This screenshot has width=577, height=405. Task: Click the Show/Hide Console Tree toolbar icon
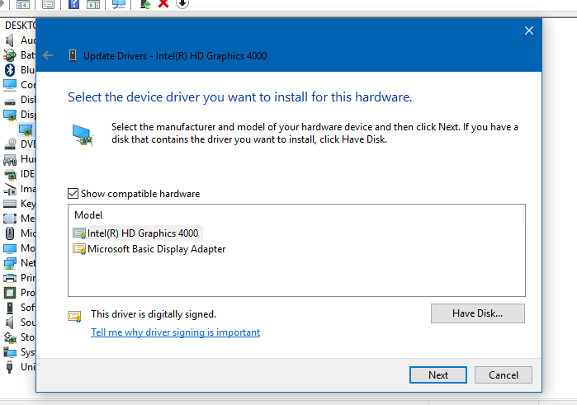click(23, 4)
